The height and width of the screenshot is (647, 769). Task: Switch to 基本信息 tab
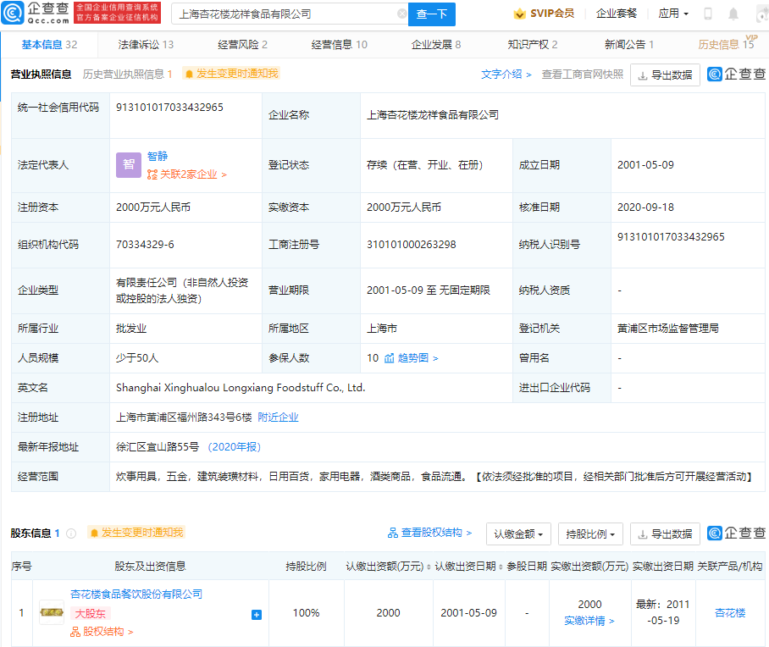tap(49, 45)
